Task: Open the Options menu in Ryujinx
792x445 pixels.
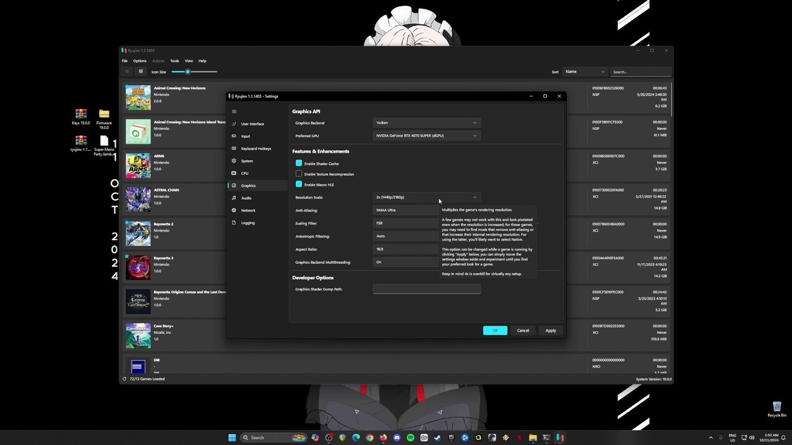Action: [140, 61]
